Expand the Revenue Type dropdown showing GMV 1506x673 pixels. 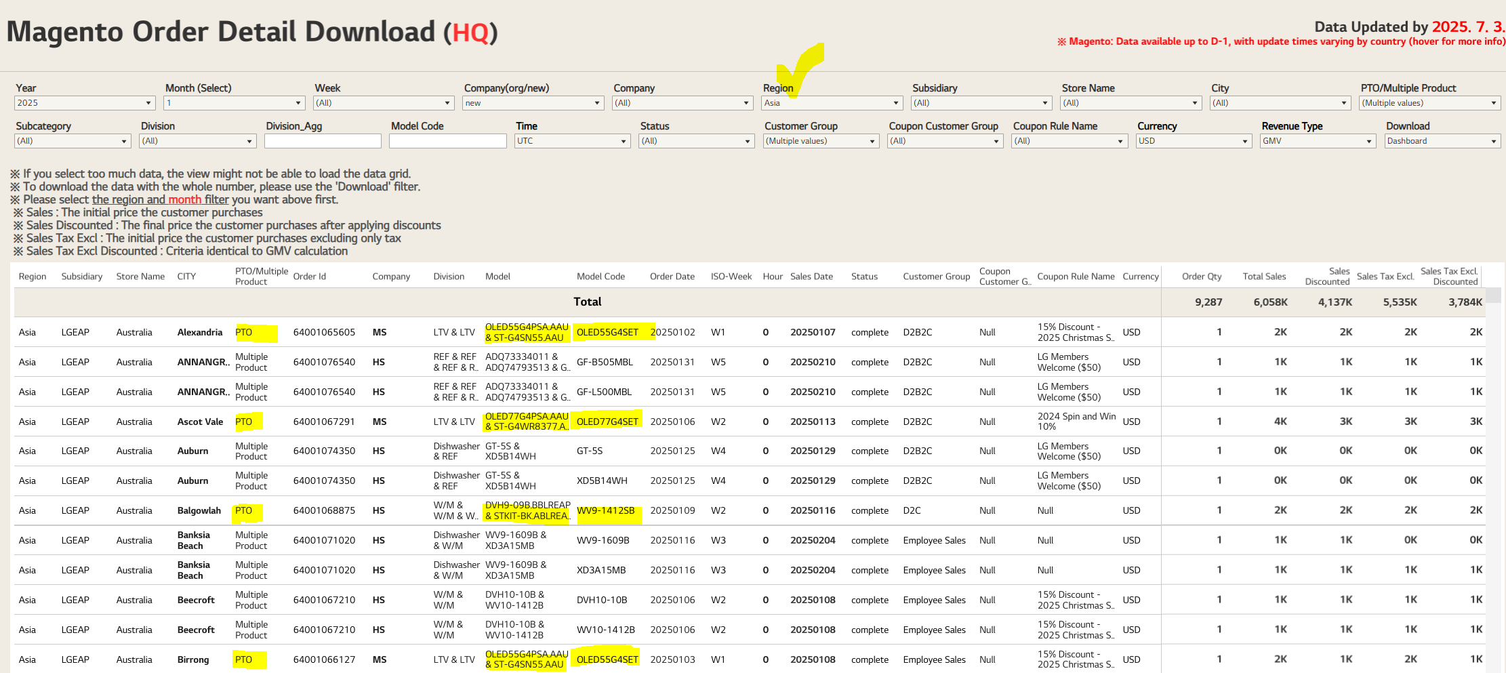1318,141
